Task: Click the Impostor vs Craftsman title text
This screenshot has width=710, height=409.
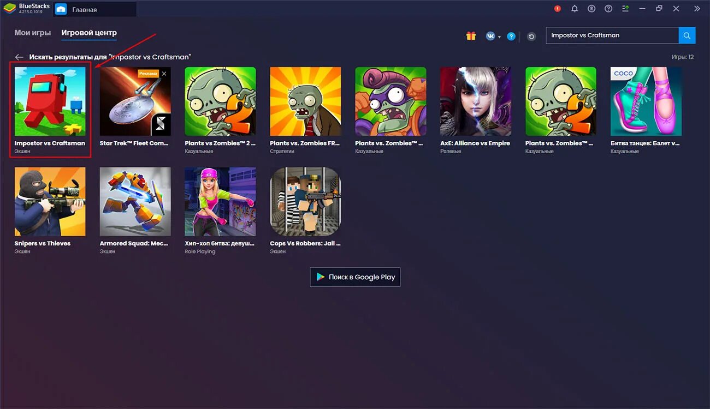Action: [x=50, y=143]
